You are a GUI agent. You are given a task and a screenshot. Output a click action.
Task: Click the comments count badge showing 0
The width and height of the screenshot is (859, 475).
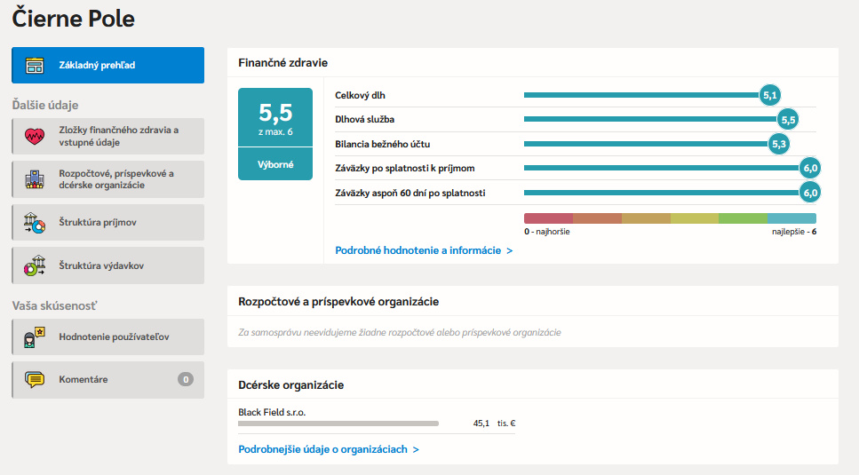(185, 380)
